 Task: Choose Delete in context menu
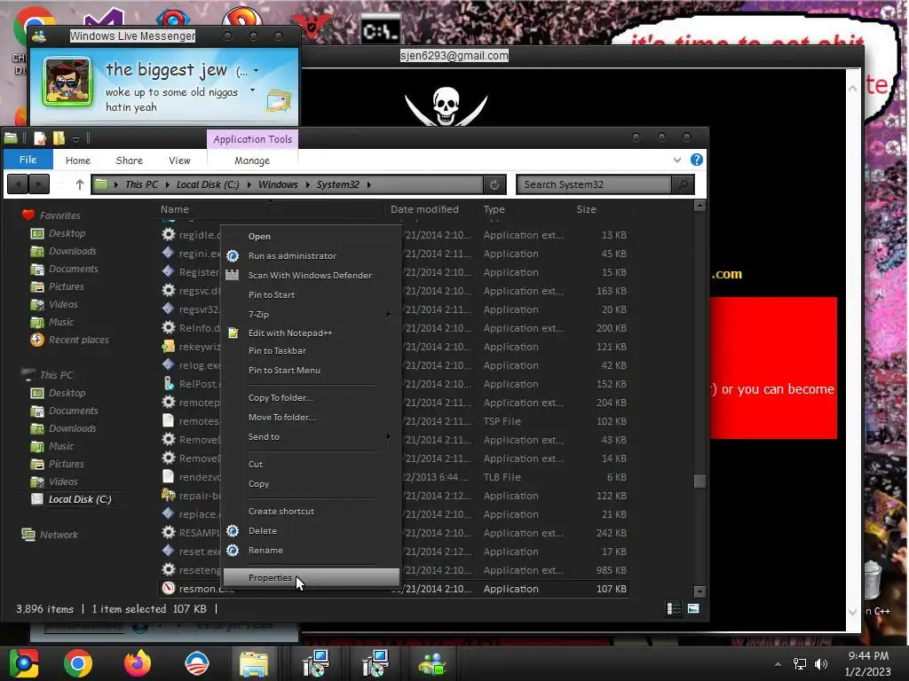point(262,530)
